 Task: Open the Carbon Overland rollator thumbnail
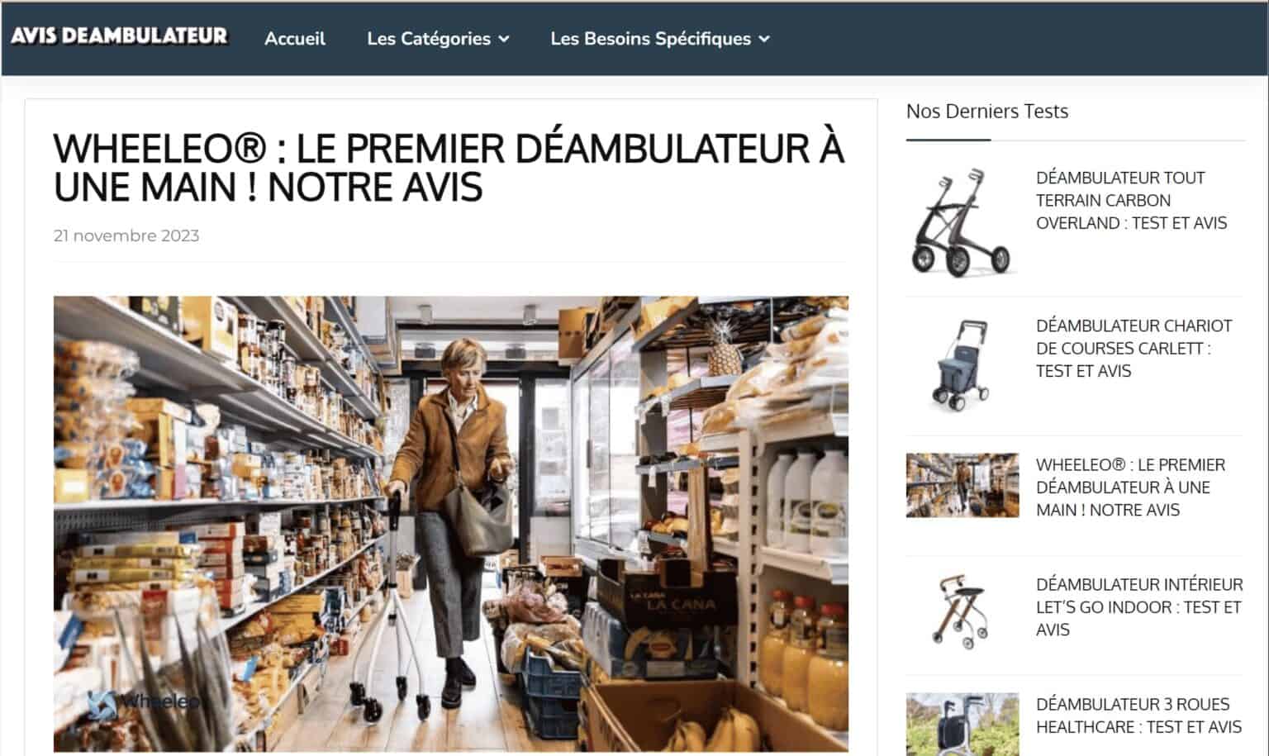click(962, 222)
